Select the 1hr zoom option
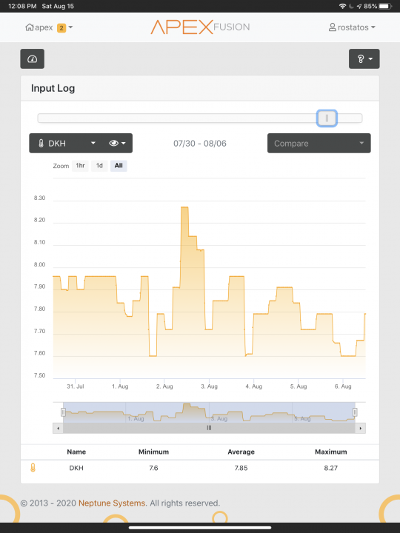 (80, 166)
